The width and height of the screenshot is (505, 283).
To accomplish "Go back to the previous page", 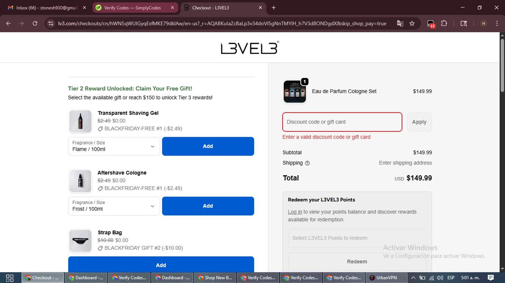I will tap(8, 23).
